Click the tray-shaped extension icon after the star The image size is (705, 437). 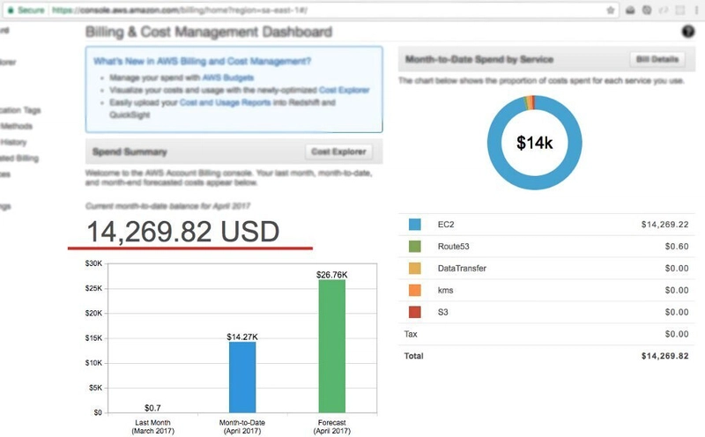[630, 10]
